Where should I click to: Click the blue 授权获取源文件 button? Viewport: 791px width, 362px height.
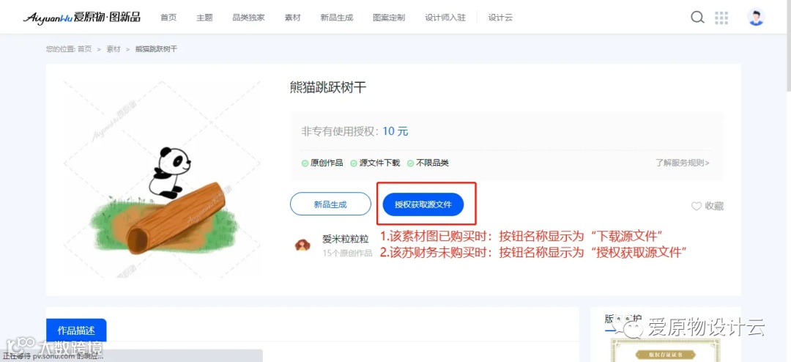[423, 204]
